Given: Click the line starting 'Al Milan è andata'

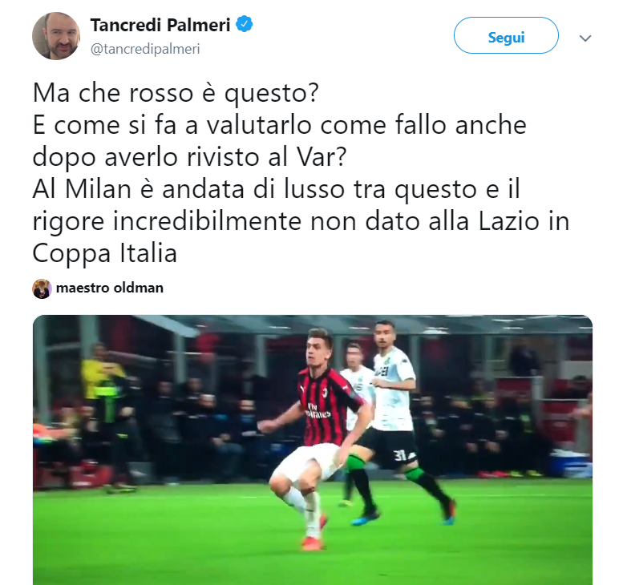Looking at the screenshot, I should [x=276, y=189].
